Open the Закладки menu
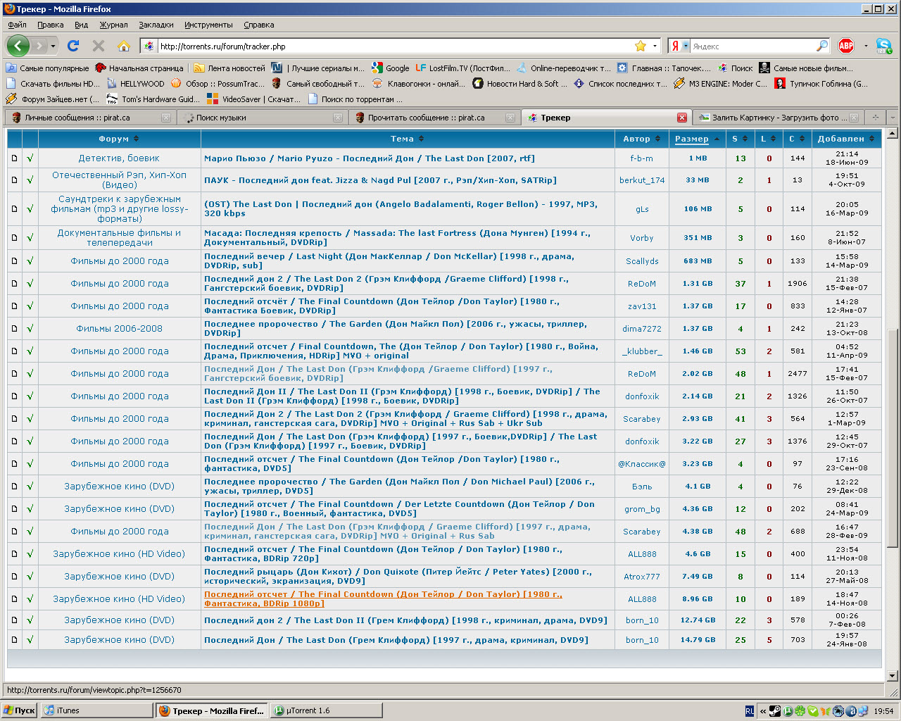The width and height of the screenshot is (901, 721). pyautogui.click(x=156, y=25)
